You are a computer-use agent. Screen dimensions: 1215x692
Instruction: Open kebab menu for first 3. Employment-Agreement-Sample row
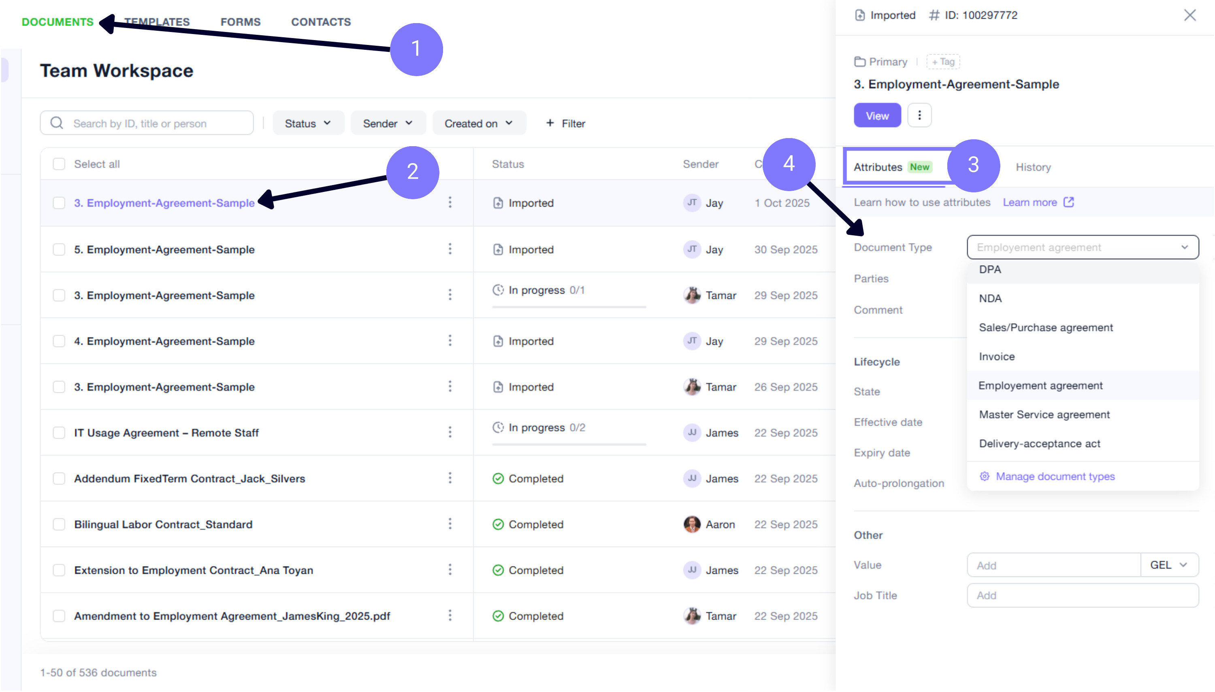coord(450,202)
